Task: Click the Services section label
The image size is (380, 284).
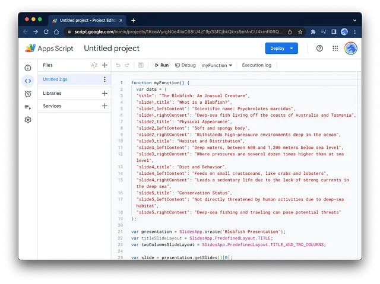Action: (x=52, y=106)
